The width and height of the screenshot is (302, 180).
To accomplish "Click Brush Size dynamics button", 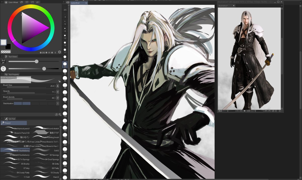I will 58,86.
